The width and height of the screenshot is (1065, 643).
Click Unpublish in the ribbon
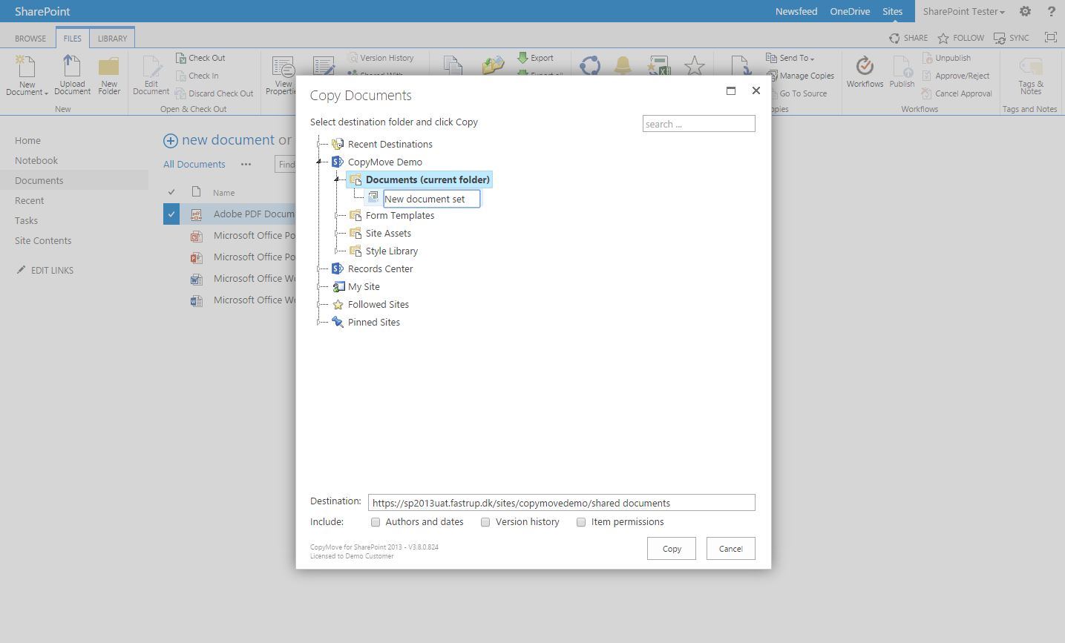[947, 58]
